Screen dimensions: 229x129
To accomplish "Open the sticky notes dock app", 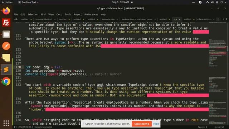I will [x=6, y=58].
